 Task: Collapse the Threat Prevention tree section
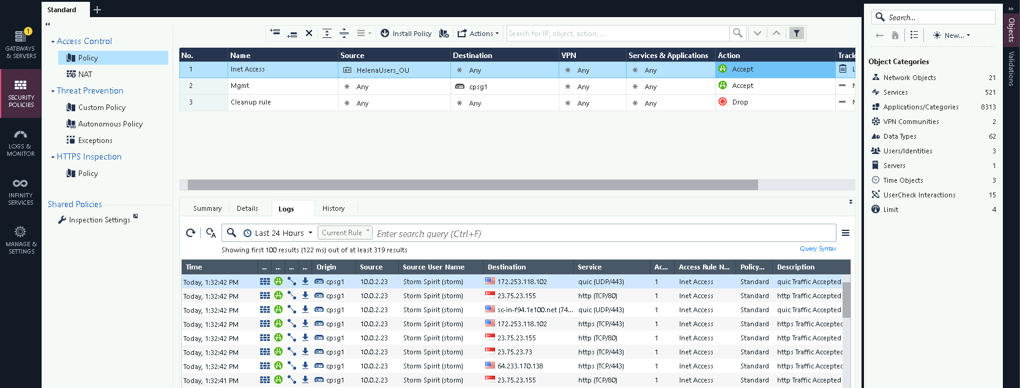coord(53,91)
